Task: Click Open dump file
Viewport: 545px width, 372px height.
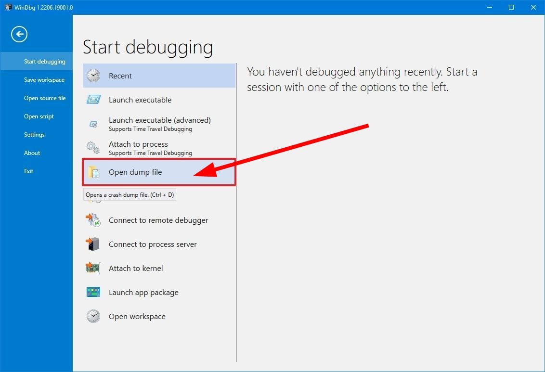Action: pos(159,172)
